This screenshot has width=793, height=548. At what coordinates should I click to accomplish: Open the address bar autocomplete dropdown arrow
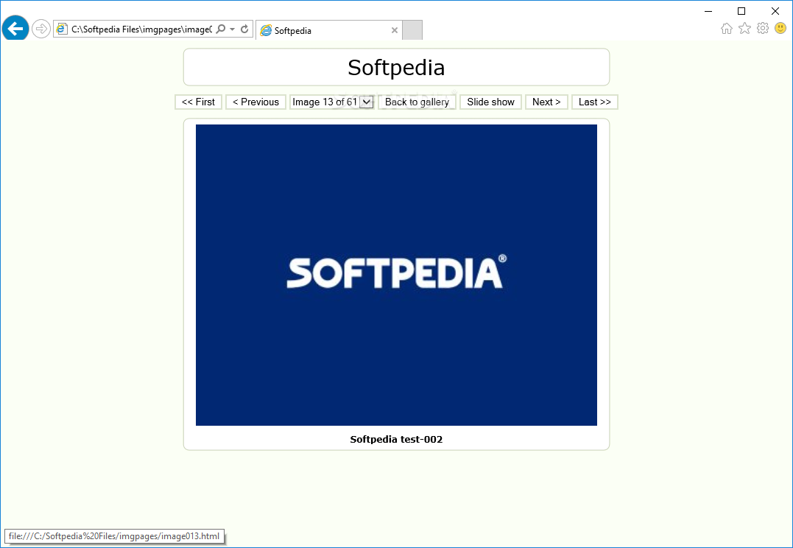(232, 29)
